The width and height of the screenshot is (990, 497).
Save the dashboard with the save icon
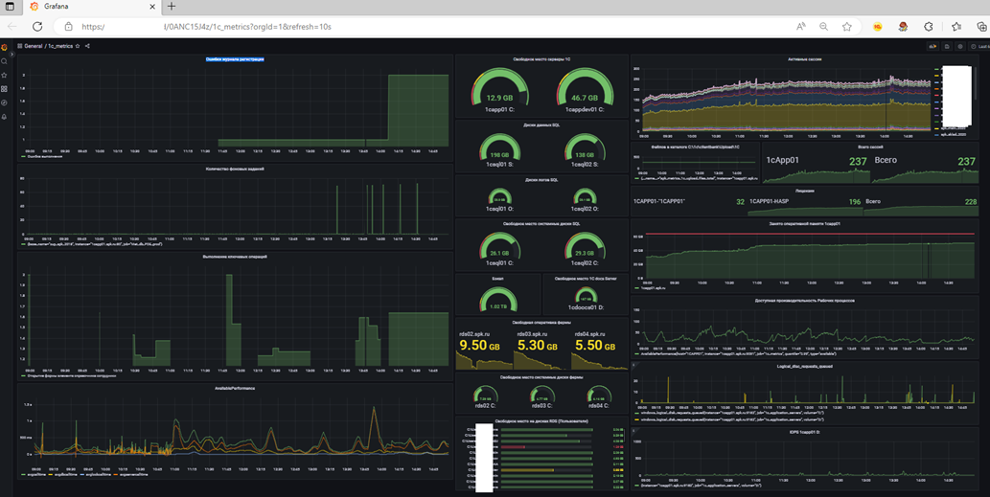(947, 46)
